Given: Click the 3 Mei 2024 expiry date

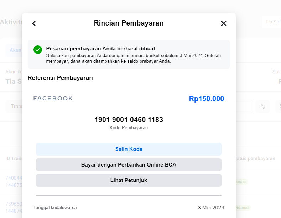Looking at the screenshot, I should point(211,208).
